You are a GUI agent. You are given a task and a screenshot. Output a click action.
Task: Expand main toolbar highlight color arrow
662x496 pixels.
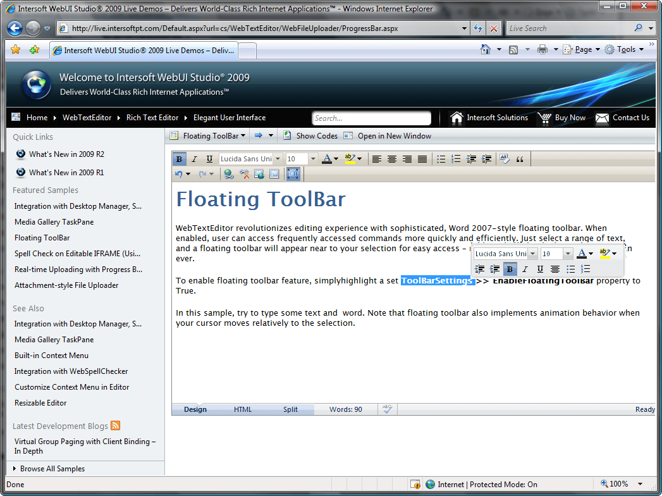point(359,159)
